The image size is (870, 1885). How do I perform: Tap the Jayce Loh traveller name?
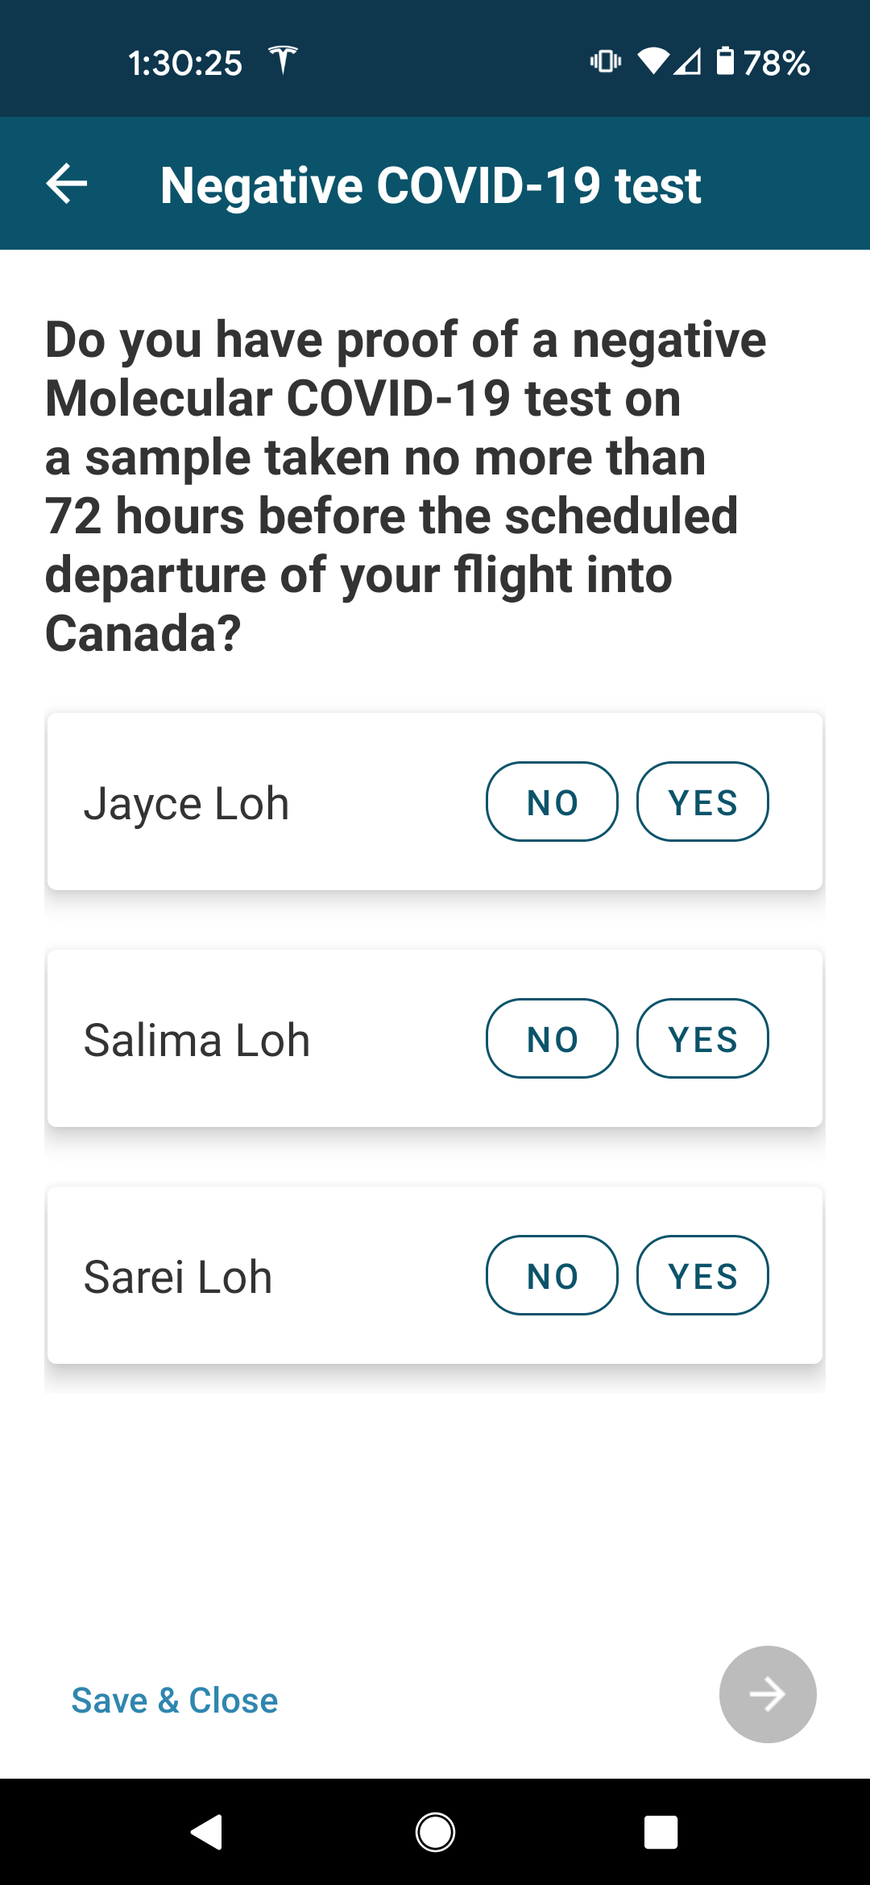pyautogui.click(x=186, y=804)
